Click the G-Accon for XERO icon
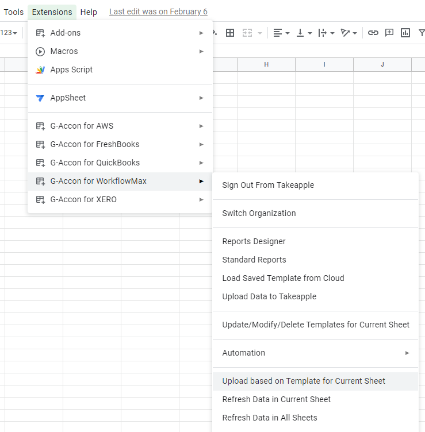This screenshot has height=432, width=425. click(40, 200)
